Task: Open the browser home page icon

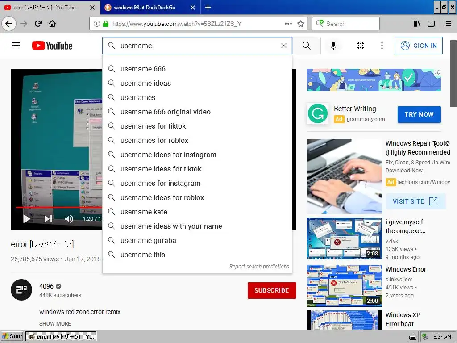Action: pos(52,24)
